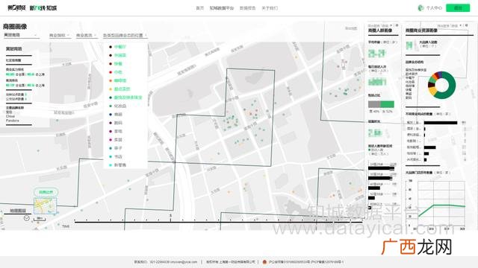Click the pegman figure icon on the map
Image resolution: width=478 pixels, height=268 pixels.
344,65
